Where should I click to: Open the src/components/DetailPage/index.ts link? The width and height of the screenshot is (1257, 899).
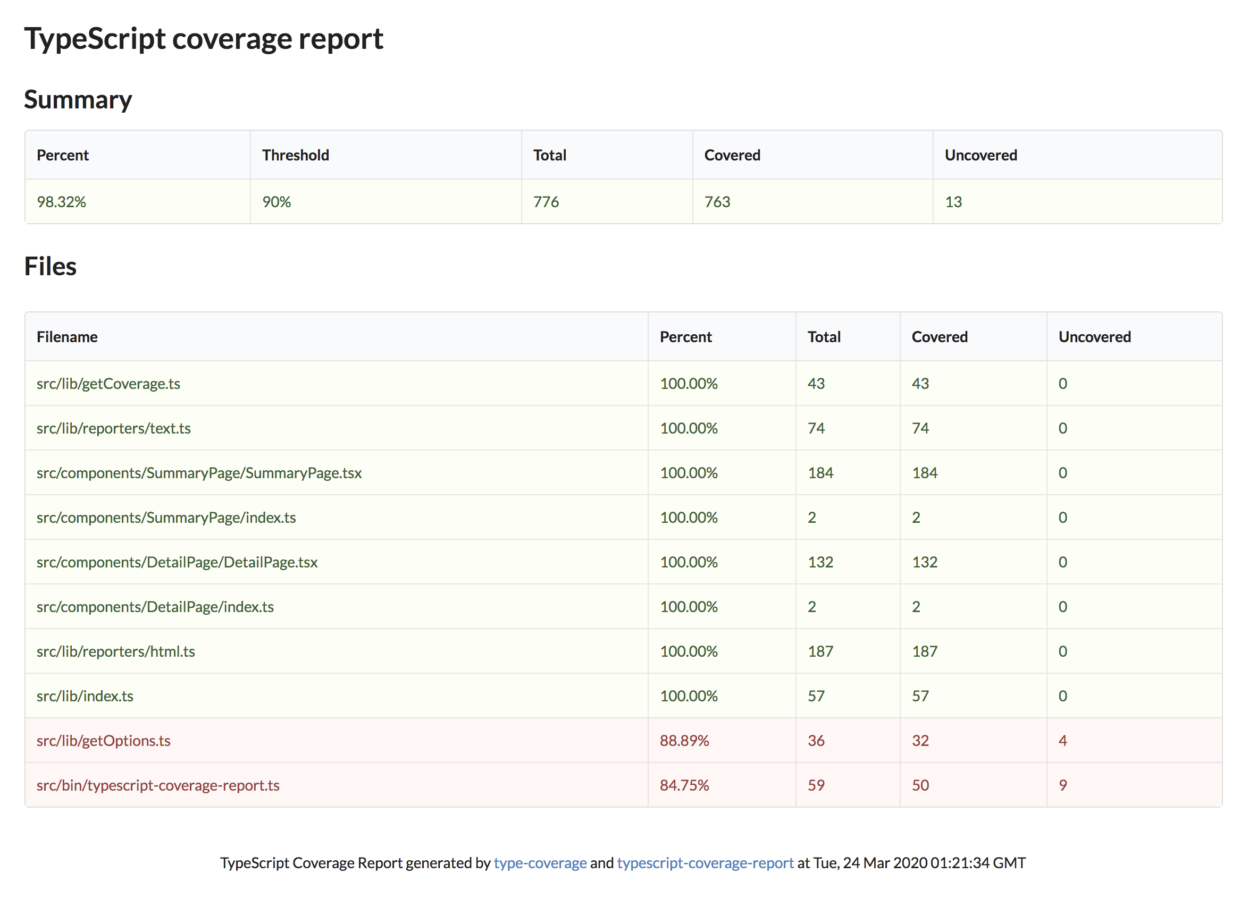point(155,606)
